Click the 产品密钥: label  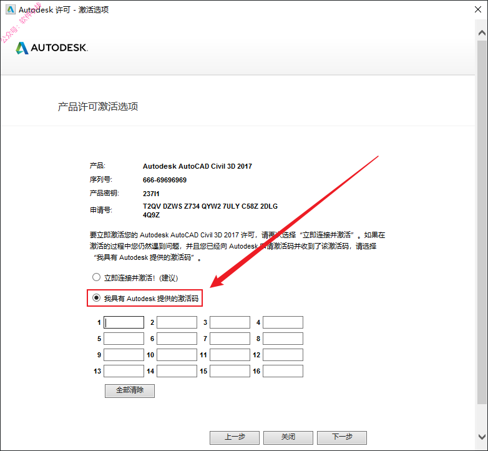tap(104, 193)
